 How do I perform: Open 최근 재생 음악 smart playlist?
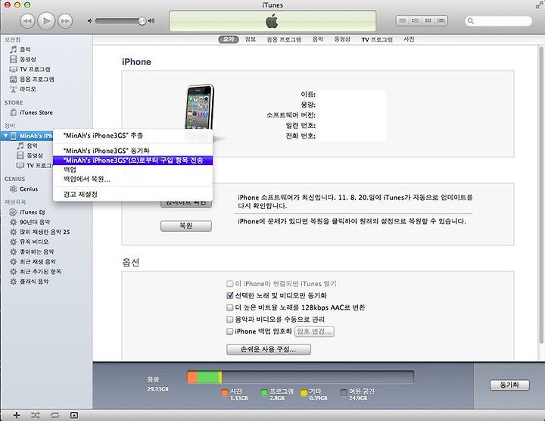tap(33, 261)
